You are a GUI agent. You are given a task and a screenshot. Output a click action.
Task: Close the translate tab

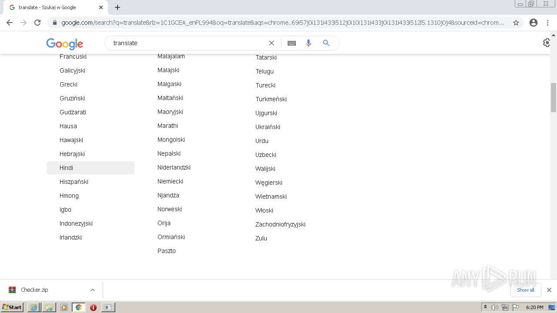[x=101, y=7]
